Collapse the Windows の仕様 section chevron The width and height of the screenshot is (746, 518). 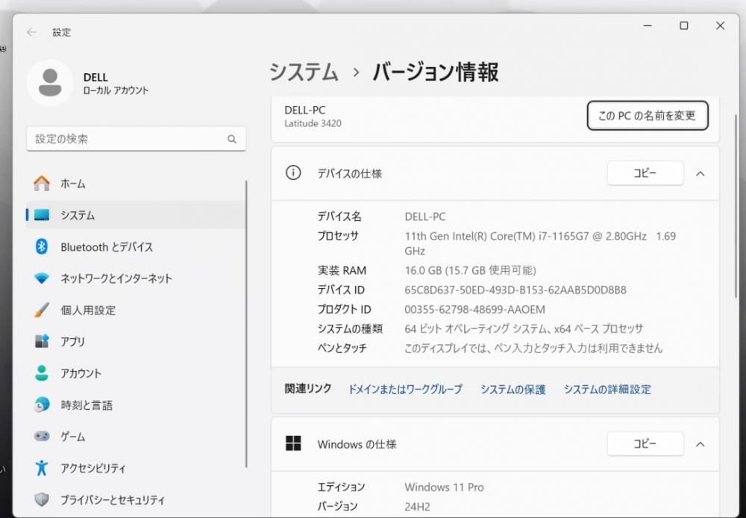pos(700,444)
